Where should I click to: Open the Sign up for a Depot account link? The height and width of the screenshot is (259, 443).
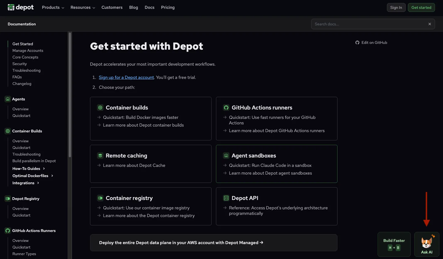(x=126, y=78)
